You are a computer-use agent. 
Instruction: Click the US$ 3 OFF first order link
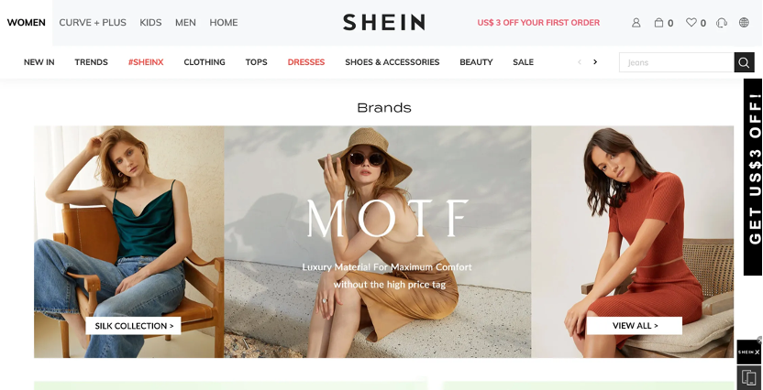click(538, 22)
